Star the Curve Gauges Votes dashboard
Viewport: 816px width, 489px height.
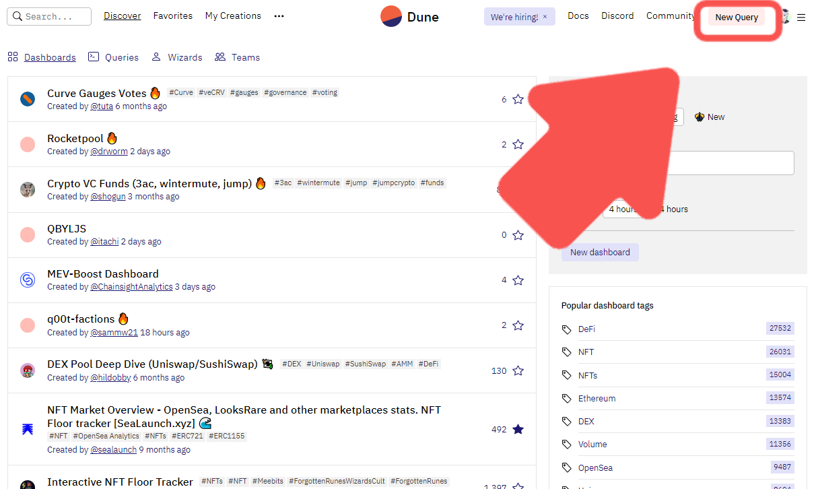click(518, 99)
